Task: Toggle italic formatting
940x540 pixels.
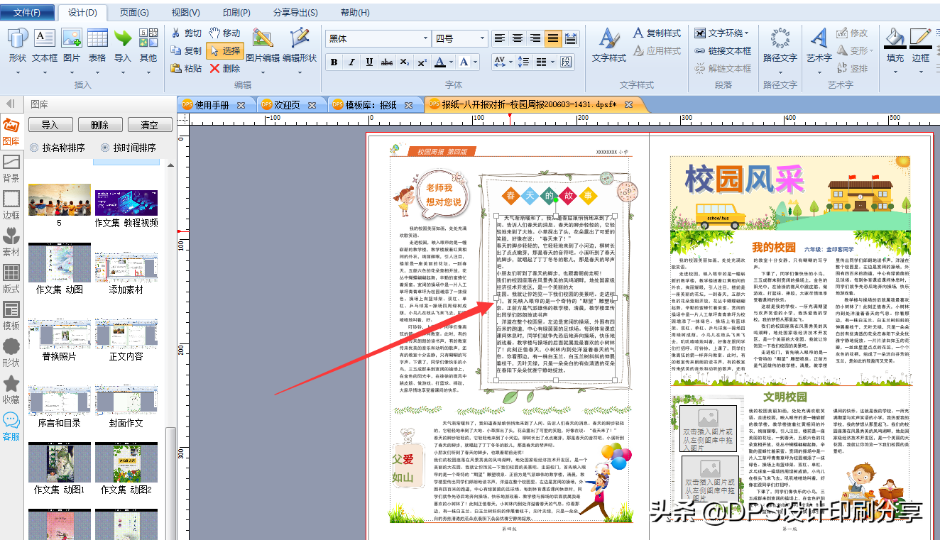Action: click(x=351, y=62)
